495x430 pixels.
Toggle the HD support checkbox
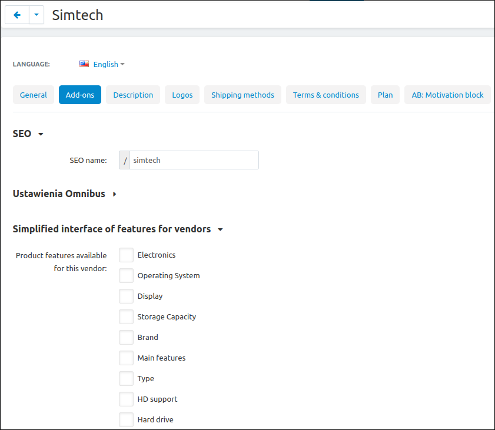[x=126, y=399]
